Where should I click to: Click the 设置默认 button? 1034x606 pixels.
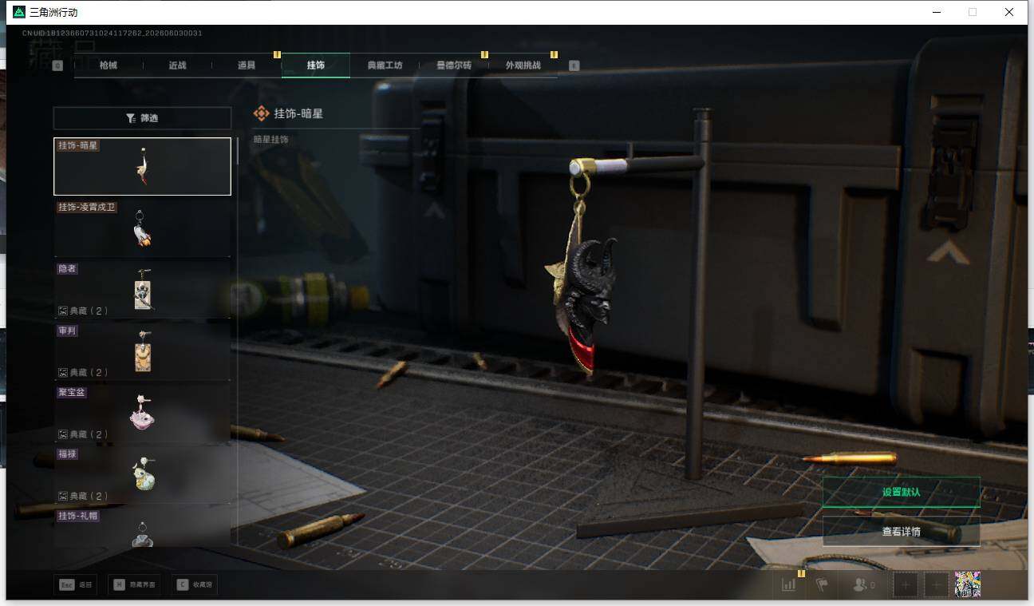(x=901, y=492)
